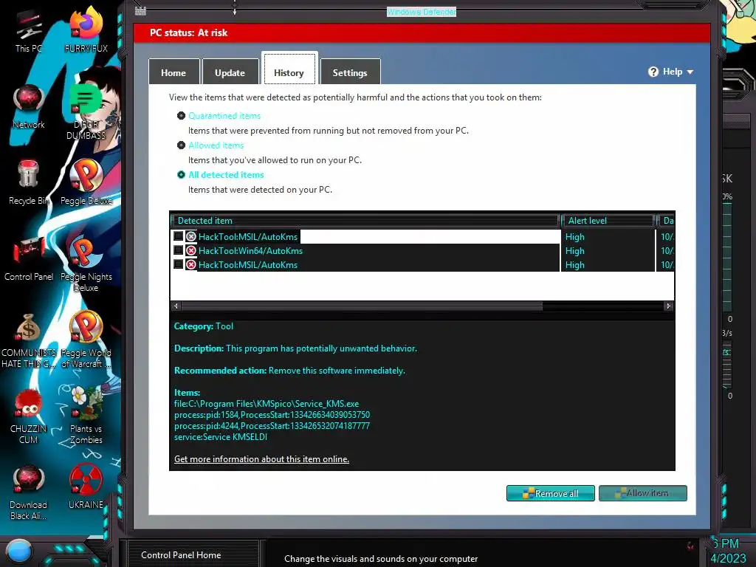This screenshot has width=756, height=567.
Task: Click threat icon on first HackTool:MSIL/AutoKms row
Action: tap(191, 237)
